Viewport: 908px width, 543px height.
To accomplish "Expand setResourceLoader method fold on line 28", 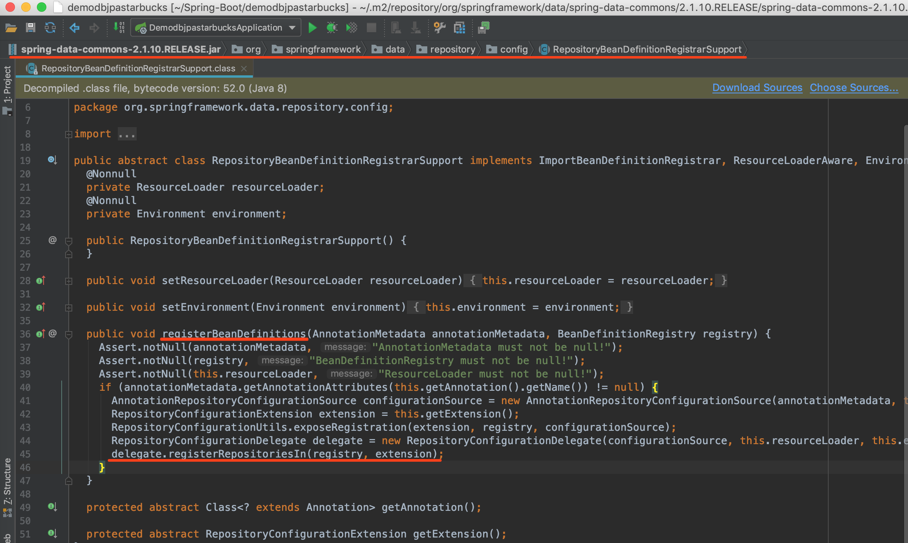I will coord(68,281).
